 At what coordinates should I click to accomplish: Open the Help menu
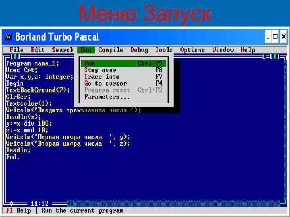tap(248, 50)
